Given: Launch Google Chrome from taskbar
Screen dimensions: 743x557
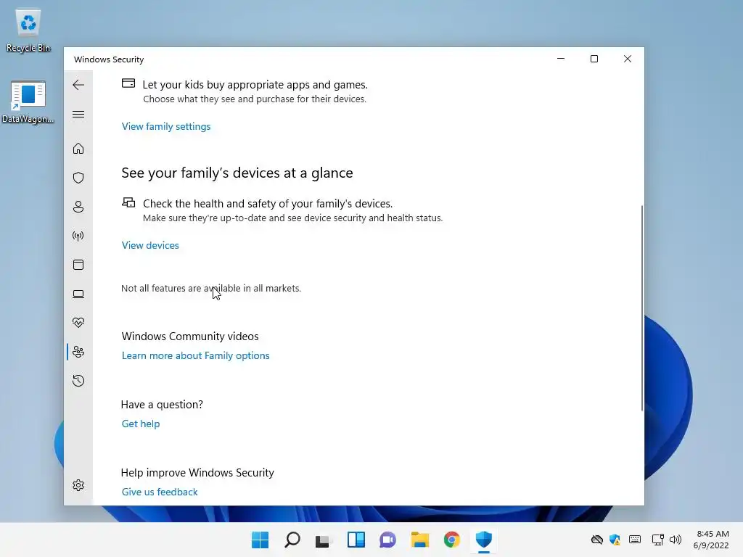Looking at the screenshot, I should pyautogui.click(x=451, y=540).
